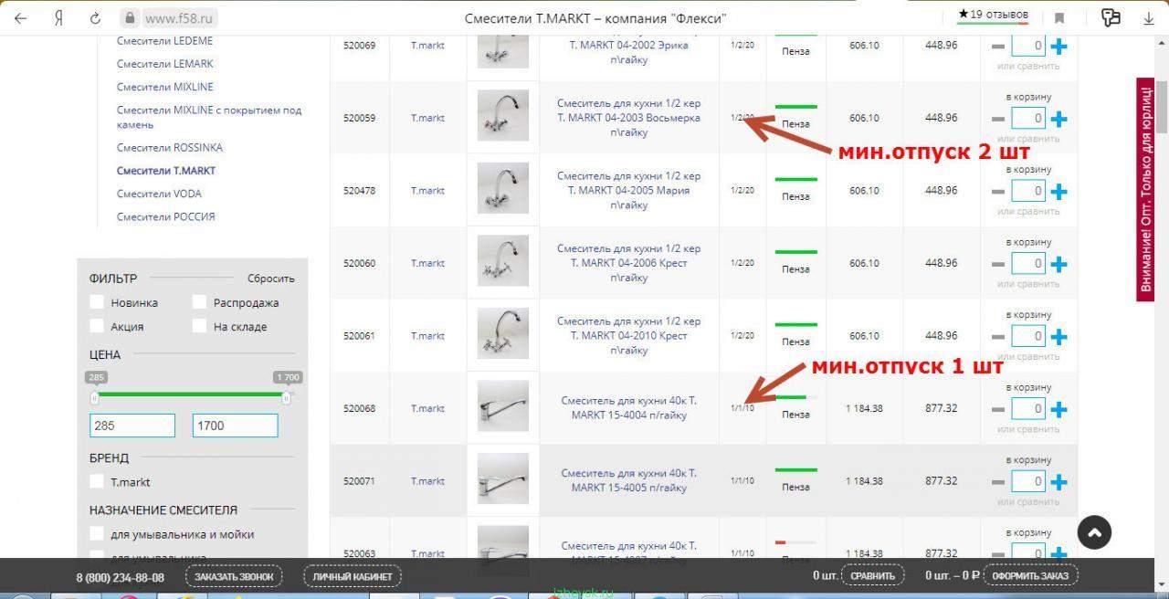
Task: Open thumbnail image of item 520060
Action: 503,261
